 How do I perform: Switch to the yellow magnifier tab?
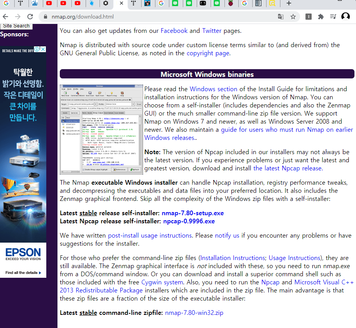[272, 3]
